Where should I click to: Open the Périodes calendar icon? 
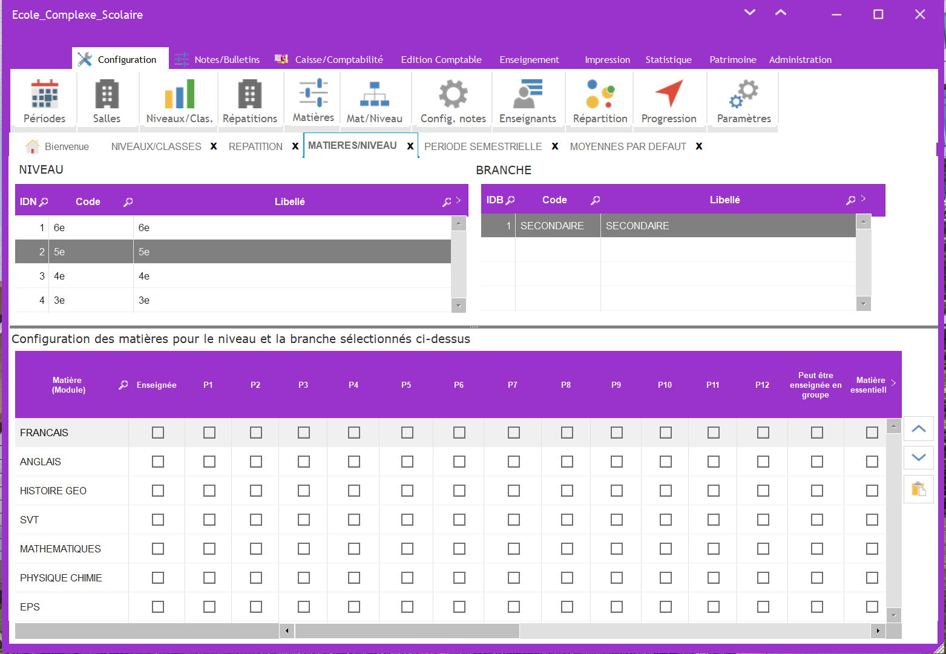pos(44,94)
